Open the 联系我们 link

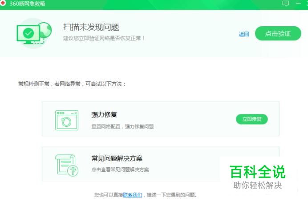coord(132,195)
